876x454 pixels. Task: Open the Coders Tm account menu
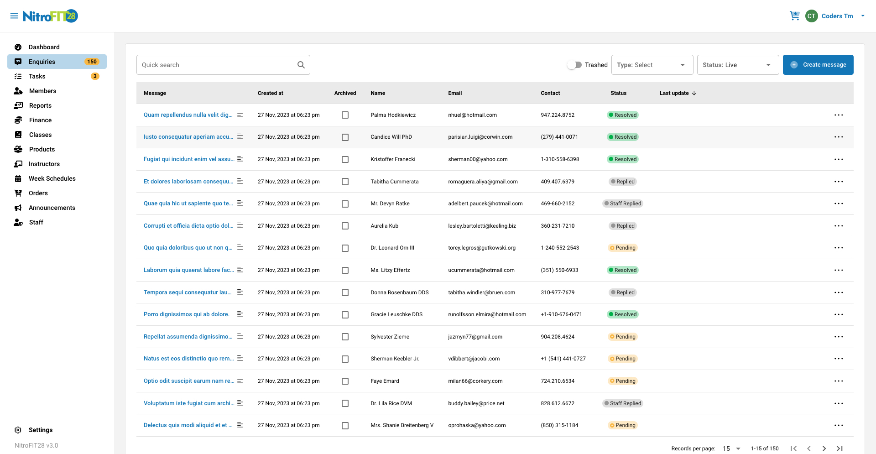click(837, 16)
